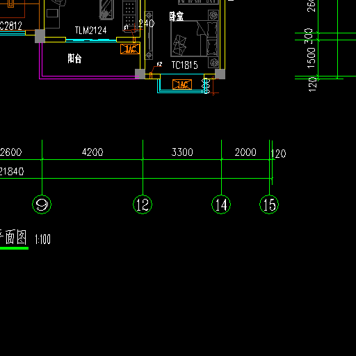The width and height of the screenshot is (356, 356).
Task: Select the TC1815 window label
Action: pos(185,65)
